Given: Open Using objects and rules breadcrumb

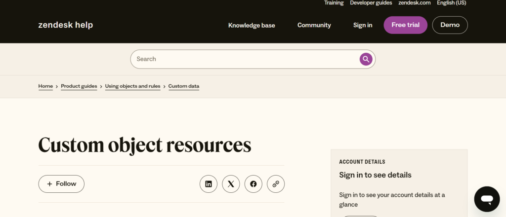Looking at the screenshot, I should (132, 86).
